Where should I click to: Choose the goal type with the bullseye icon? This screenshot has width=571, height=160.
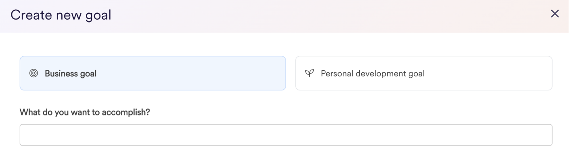point(153,73)
